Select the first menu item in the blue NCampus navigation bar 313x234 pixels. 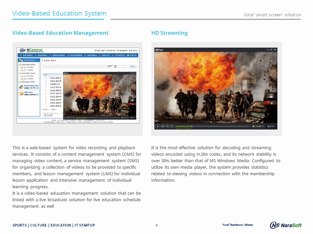pos(26,55)
